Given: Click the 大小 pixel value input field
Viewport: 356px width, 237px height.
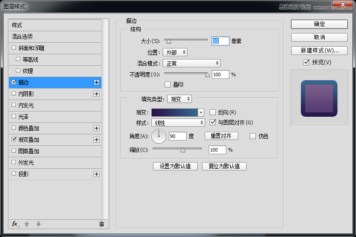Looking at the screenshot, I should [x=220, y=41].
